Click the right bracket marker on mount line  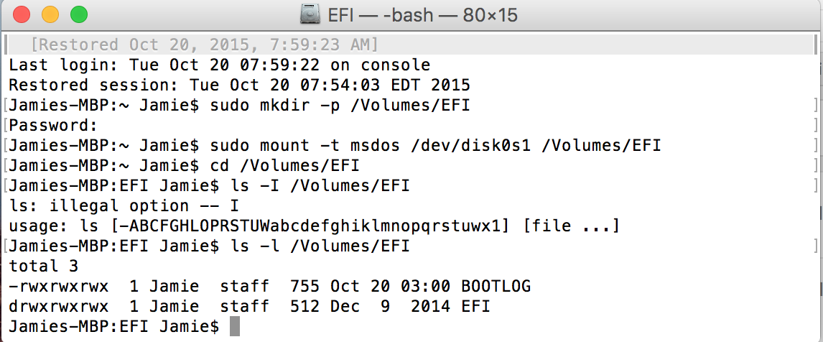click(x=816, y=146)
